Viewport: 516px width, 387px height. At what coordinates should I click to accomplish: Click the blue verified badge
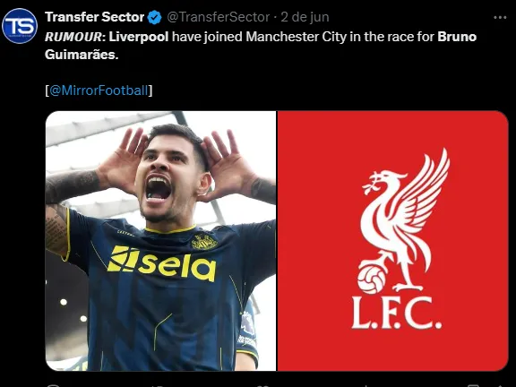(154, 17)
